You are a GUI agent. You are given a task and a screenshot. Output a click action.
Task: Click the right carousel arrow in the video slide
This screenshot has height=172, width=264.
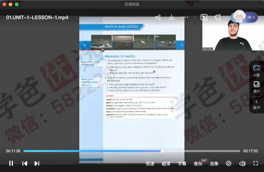click(182, 45)
